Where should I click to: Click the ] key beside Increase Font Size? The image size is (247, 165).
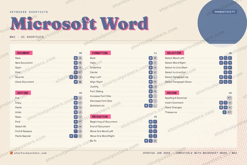pos(155,96)
